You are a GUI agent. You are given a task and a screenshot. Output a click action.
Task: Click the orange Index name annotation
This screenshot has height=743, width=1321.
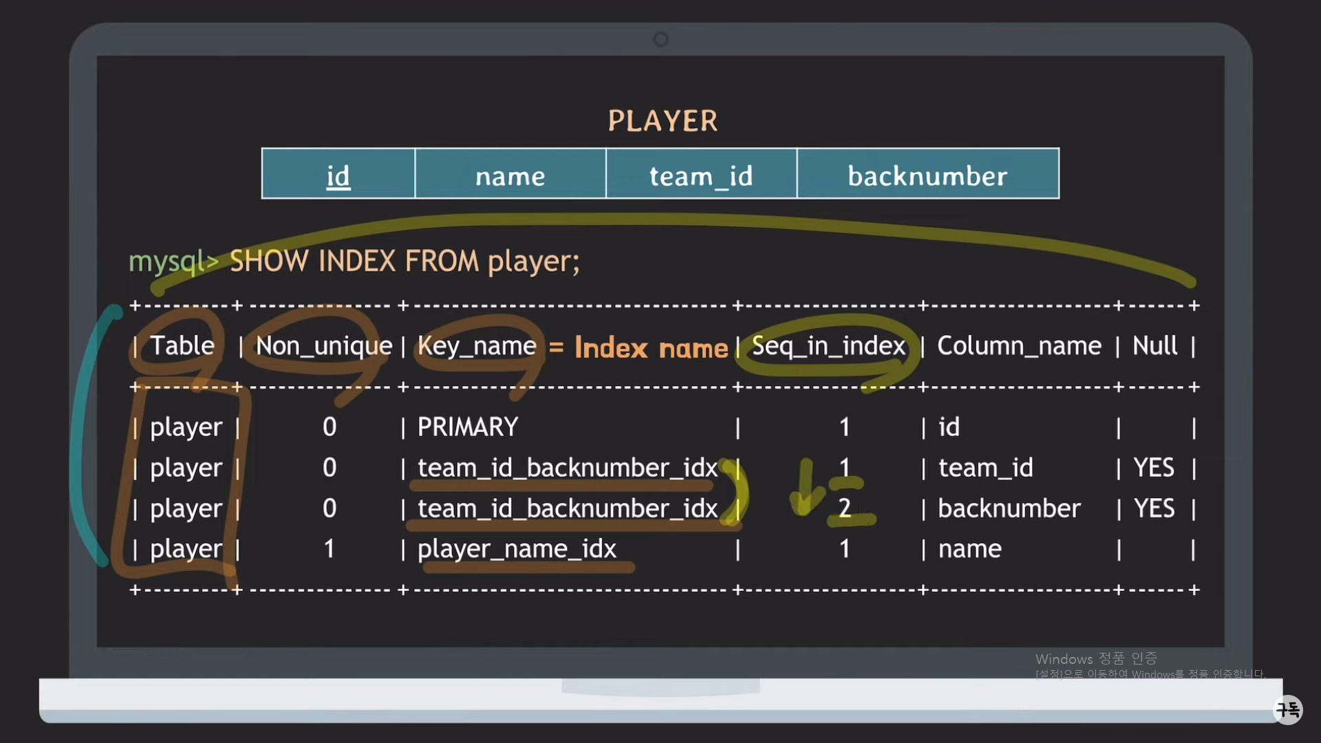click(650, 348)
